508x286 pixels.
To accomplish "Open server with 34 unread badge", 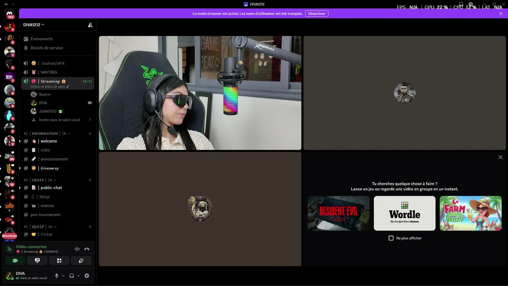I will (10, 155).
